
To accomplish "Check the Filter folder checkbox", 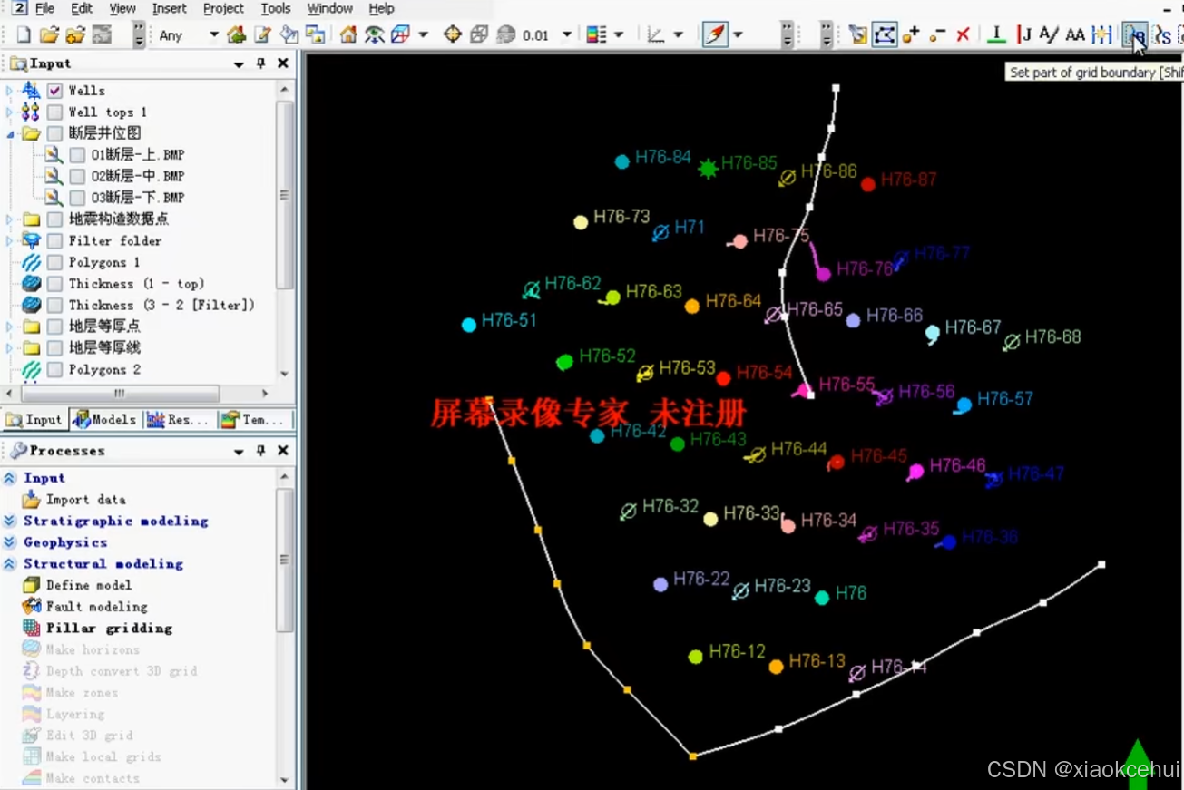I will (x=54, y=241).
